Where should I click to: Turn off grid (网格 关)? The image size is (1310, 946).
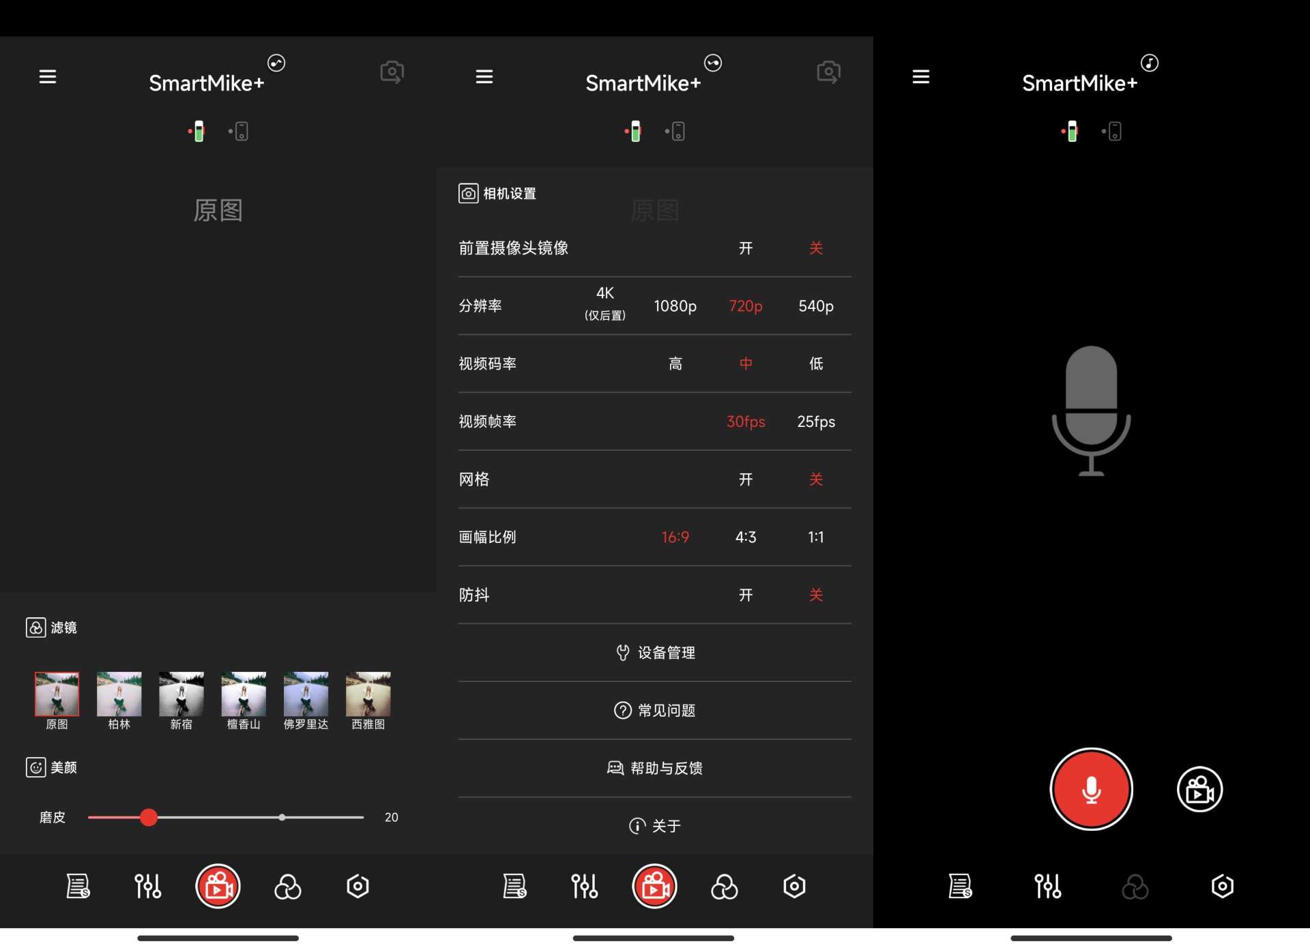pyautogui.click(x=816, y=479)
